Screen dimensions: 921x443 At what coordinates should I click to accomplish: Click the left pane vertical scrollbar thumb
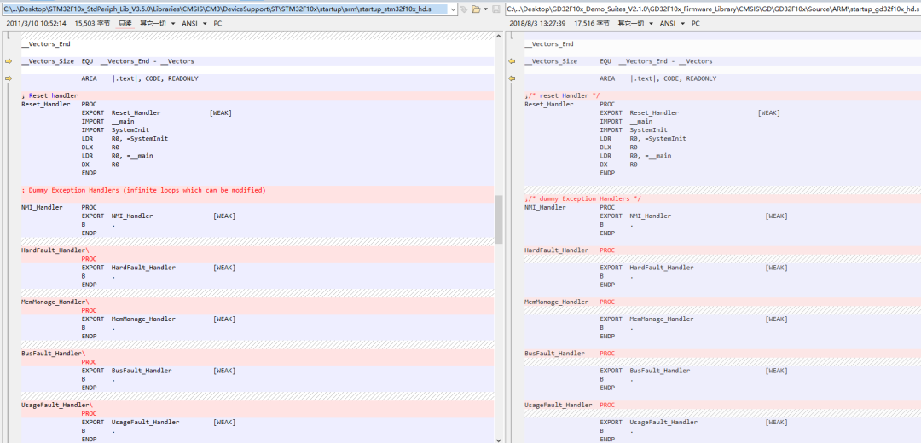(x=499, y=220)
